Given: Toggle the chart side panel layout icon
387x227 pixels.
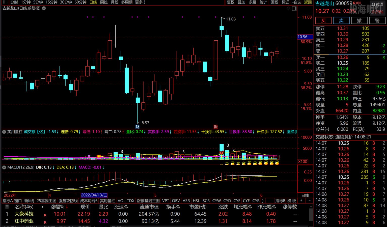Looking at the screenshot, I should pos(294,8).
